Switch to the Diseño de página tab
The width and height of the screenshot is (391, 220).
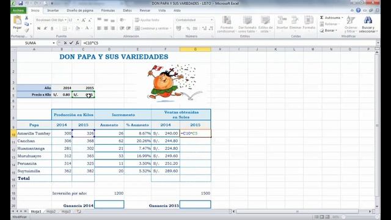[x=80, y=10]
